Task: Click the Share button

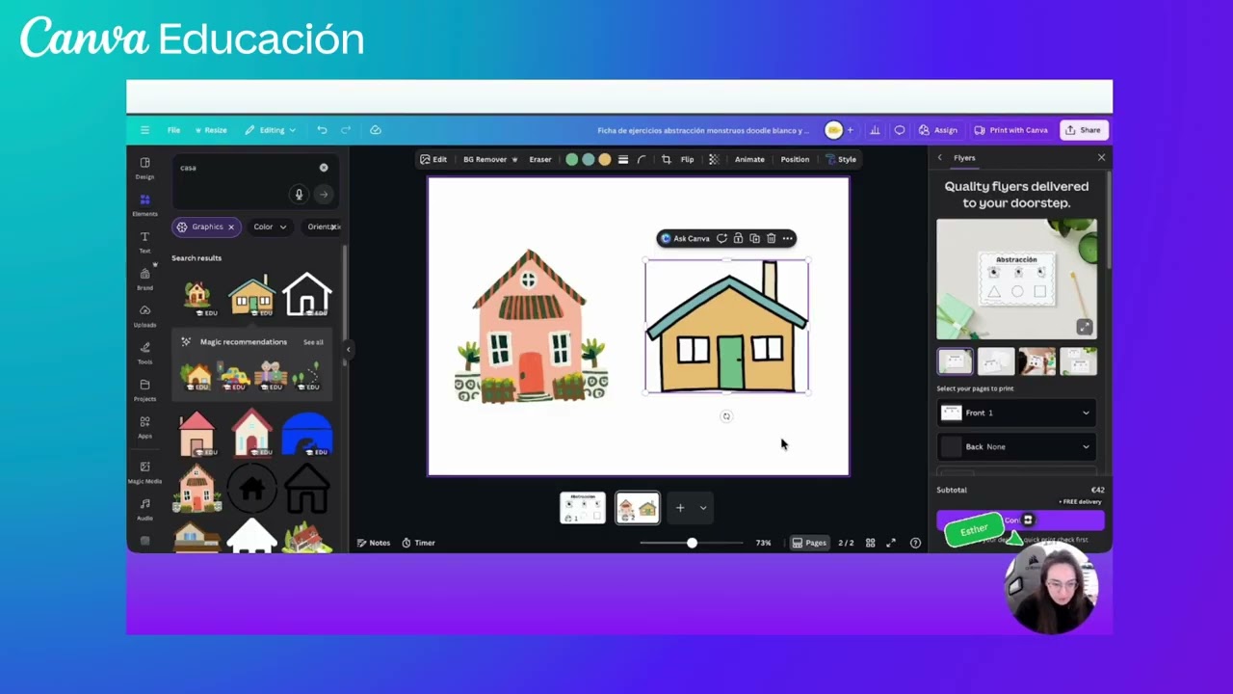Action: [1084, 130]
